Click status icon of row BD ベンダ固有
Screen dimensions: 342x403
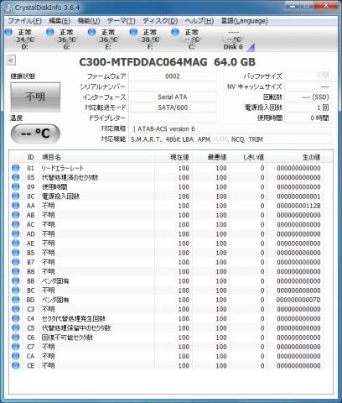pyautogui.click(x=16, y=300)
